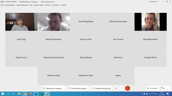Viewport: 172px width, 96px height.
Task: Select Максим Циба participant tile
Action: (54, 76)
